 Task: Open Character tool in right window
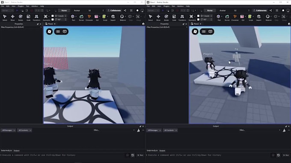pos(235,17)
